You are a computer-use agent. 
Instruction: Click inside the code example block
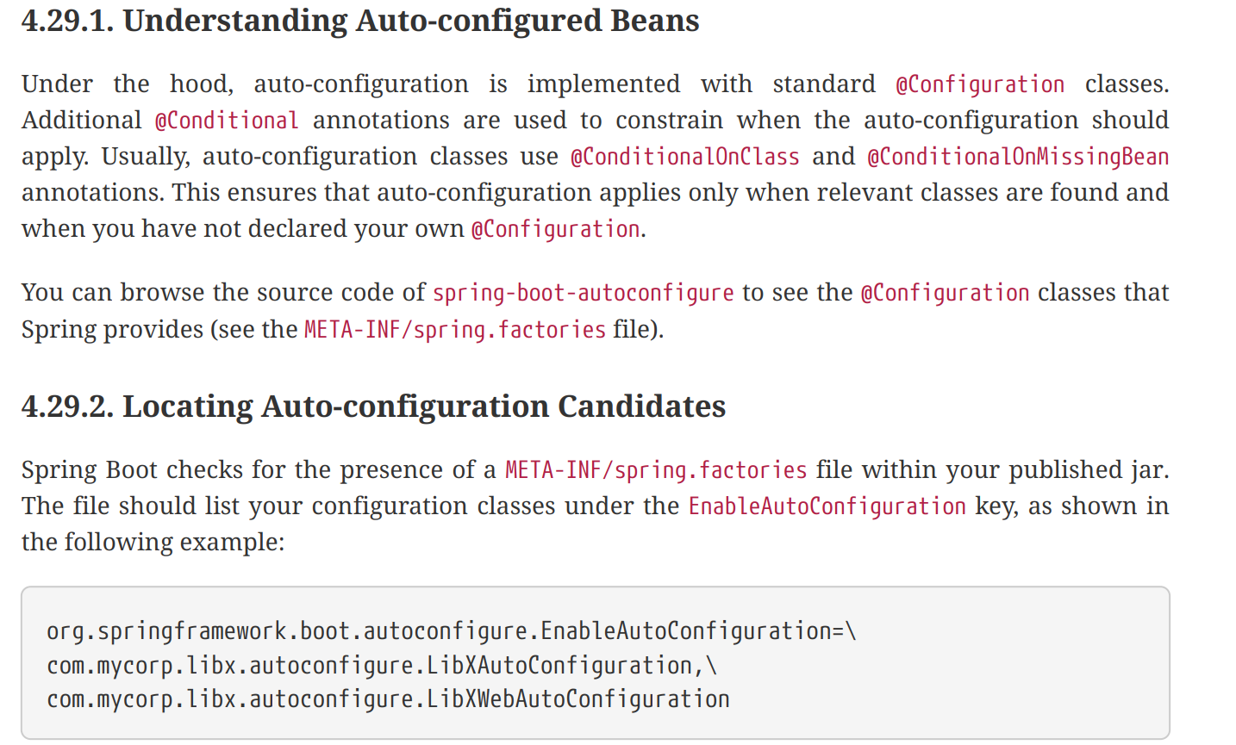click(596, 663)
